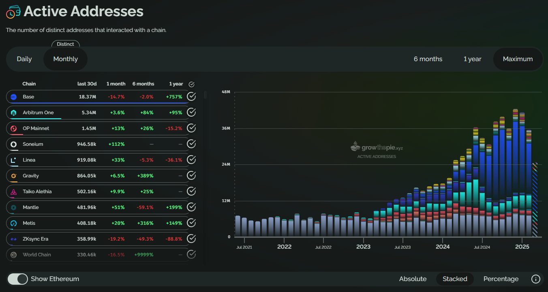This screenshot has height=292, width=548.
Task: Click the hatched current-month bar
Action: coord(535,200)
